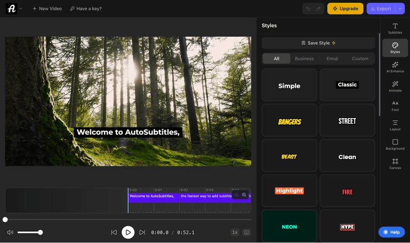
Task: Click the volume slider handle
Action: pos(40,232)
